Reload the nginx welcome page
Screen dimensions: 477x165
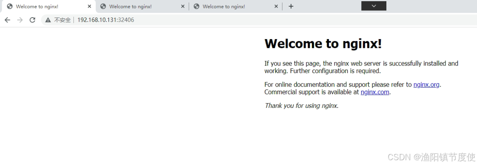32,20
